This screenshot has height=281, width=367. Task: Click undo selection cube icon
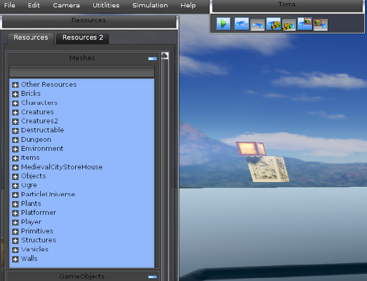coord(305,24)
